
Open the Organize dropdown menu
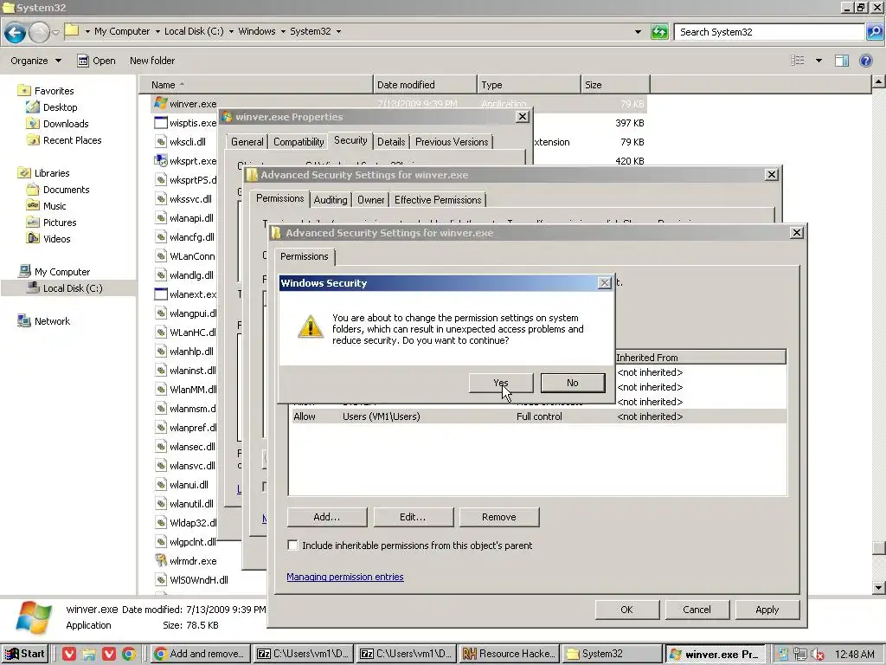(x=35, y=61)
